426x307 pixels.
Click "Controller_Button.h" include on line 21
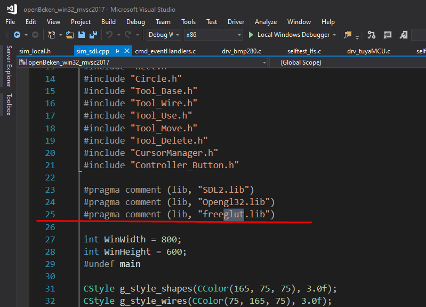pyautogui.click(x=184, y=165)
